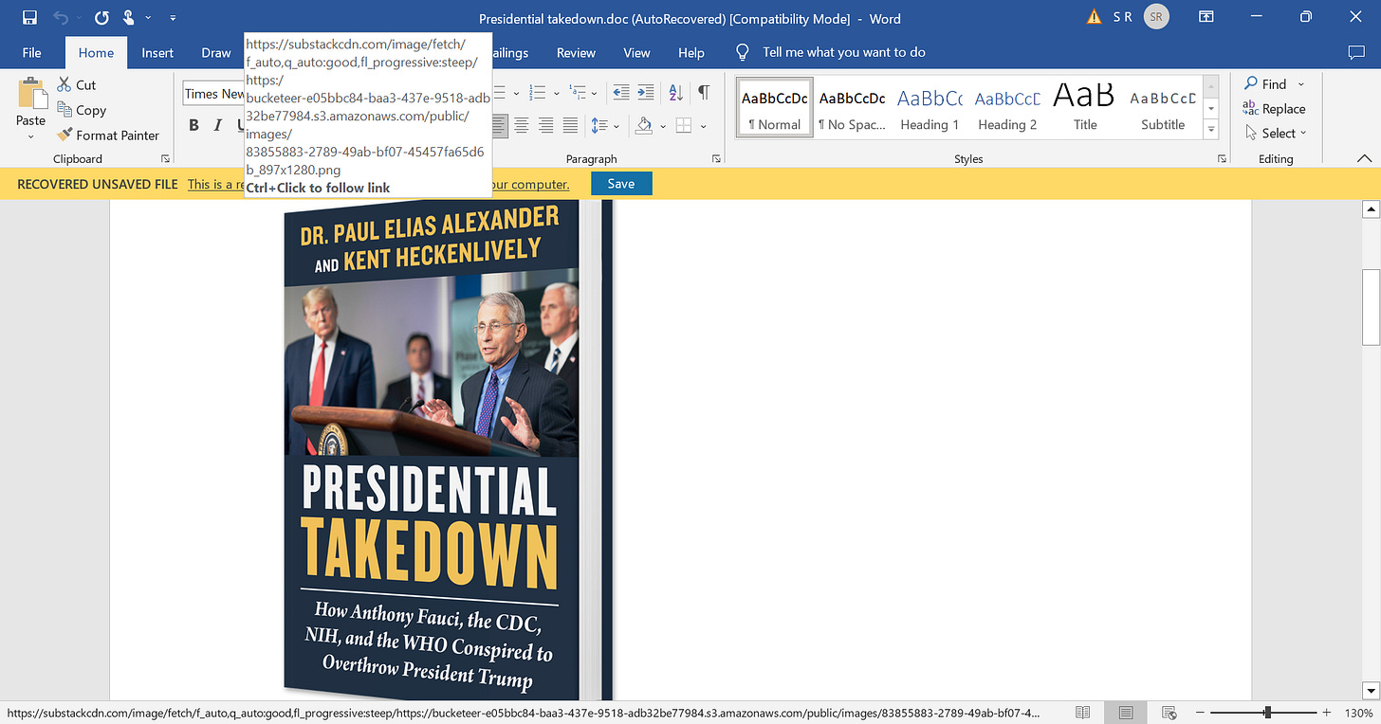The width and height of the screenshot is (1381, 724).
Task: Click the zoom slider handle
Action: pos(1267,713)
